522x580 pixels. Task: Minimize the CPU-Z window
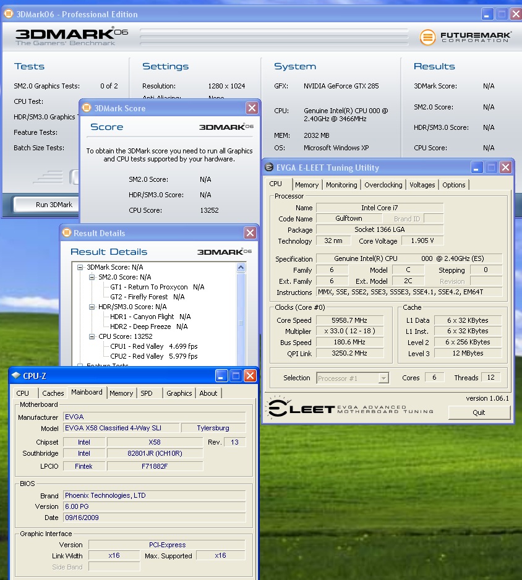[221, 376]
